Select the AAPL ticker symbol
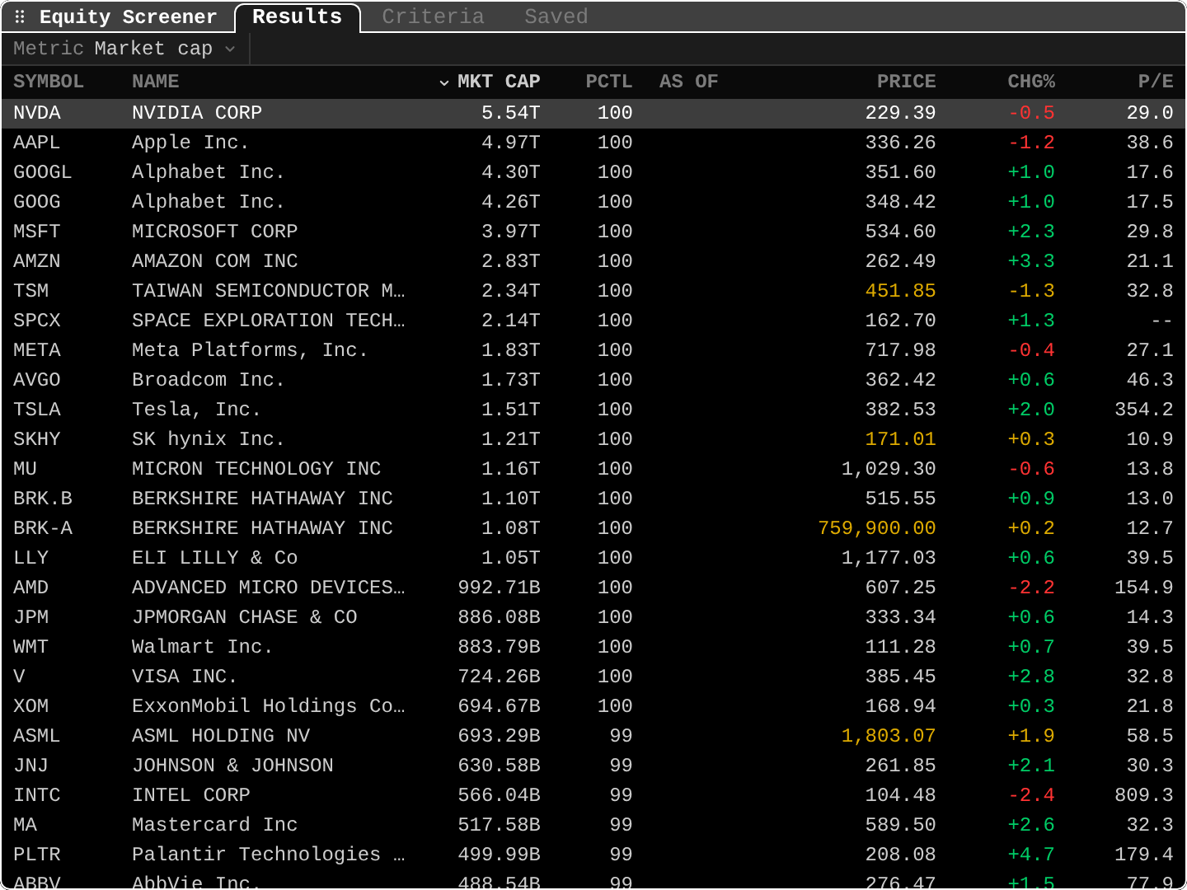 coord(37,143)
